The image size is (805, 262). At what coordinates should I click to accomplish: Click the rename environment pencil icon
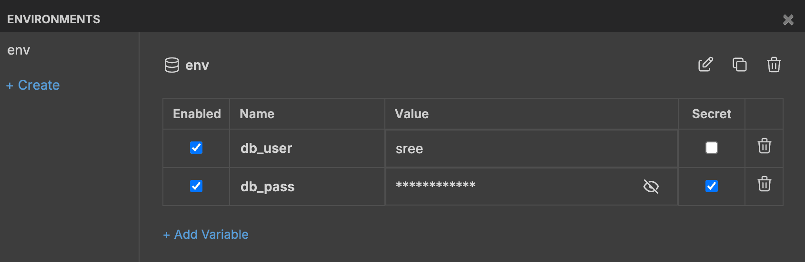point(705,65)
